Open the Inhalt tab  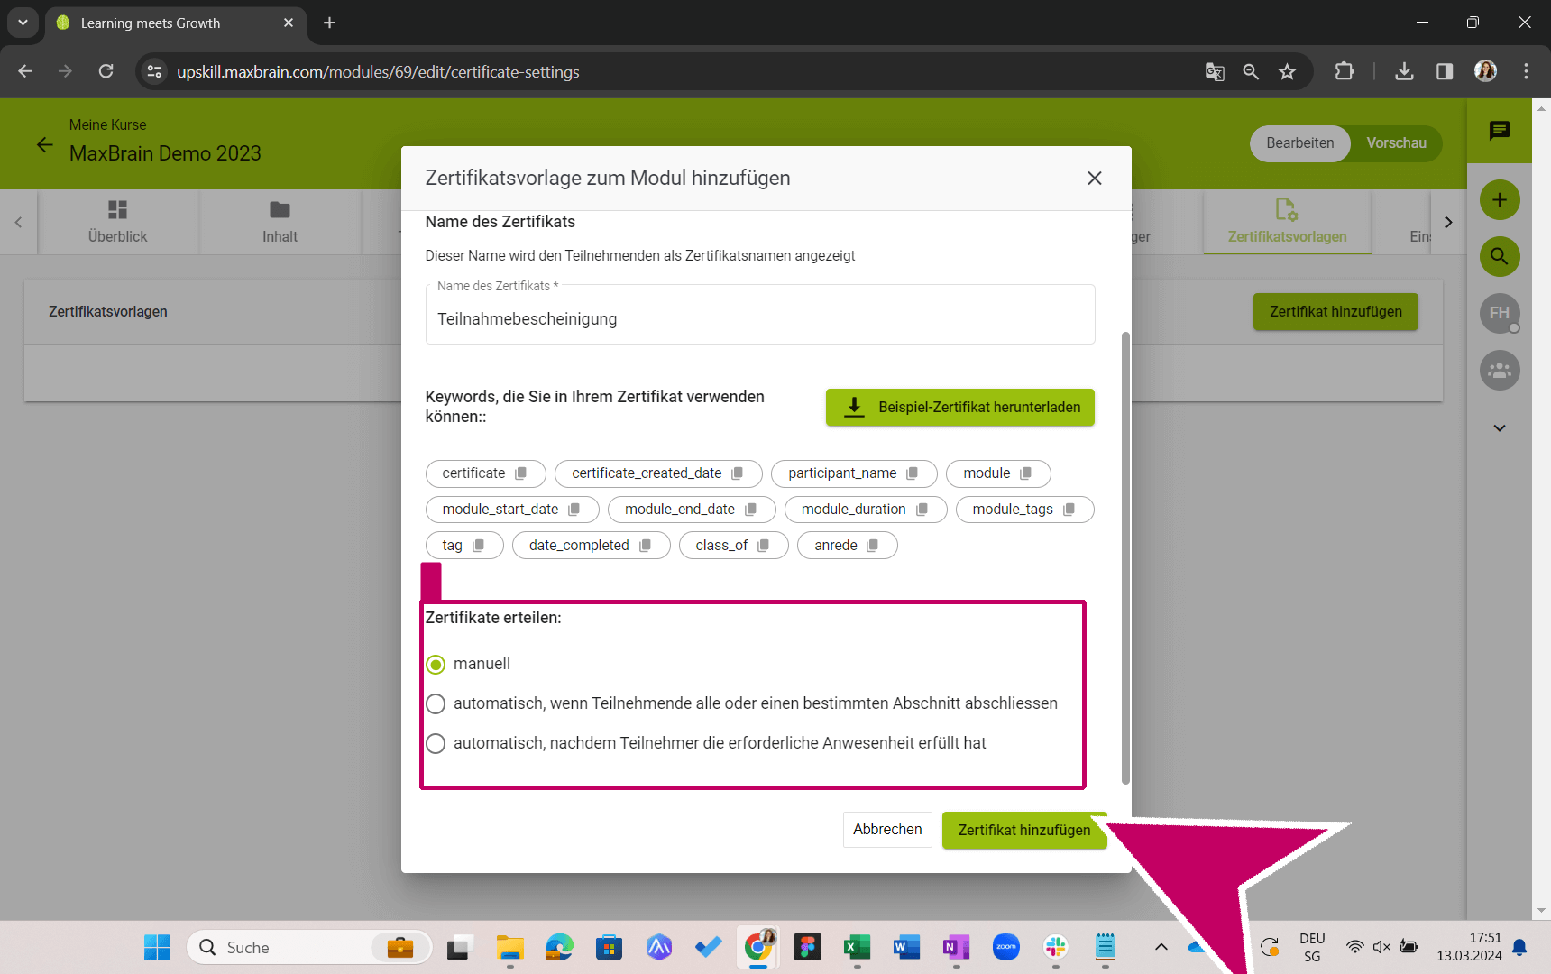point(280,222)
